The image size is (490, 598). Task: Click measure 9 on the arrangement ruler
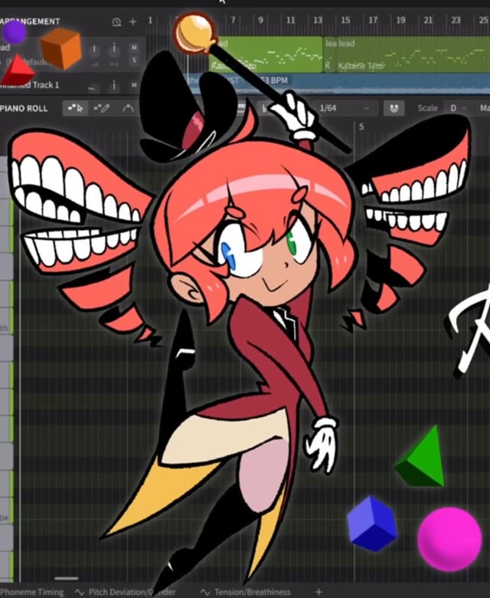[x=260, y=20]
